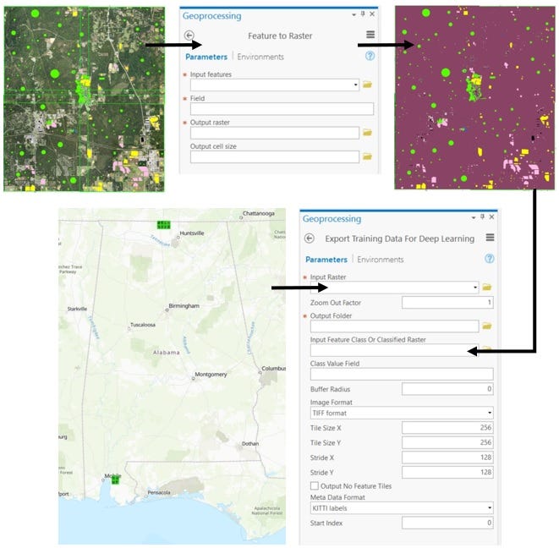This screenshot has height=548, width=559.
Task: Click the Output cell size input box
Action: pyautogui.click(x=275, y=156)
